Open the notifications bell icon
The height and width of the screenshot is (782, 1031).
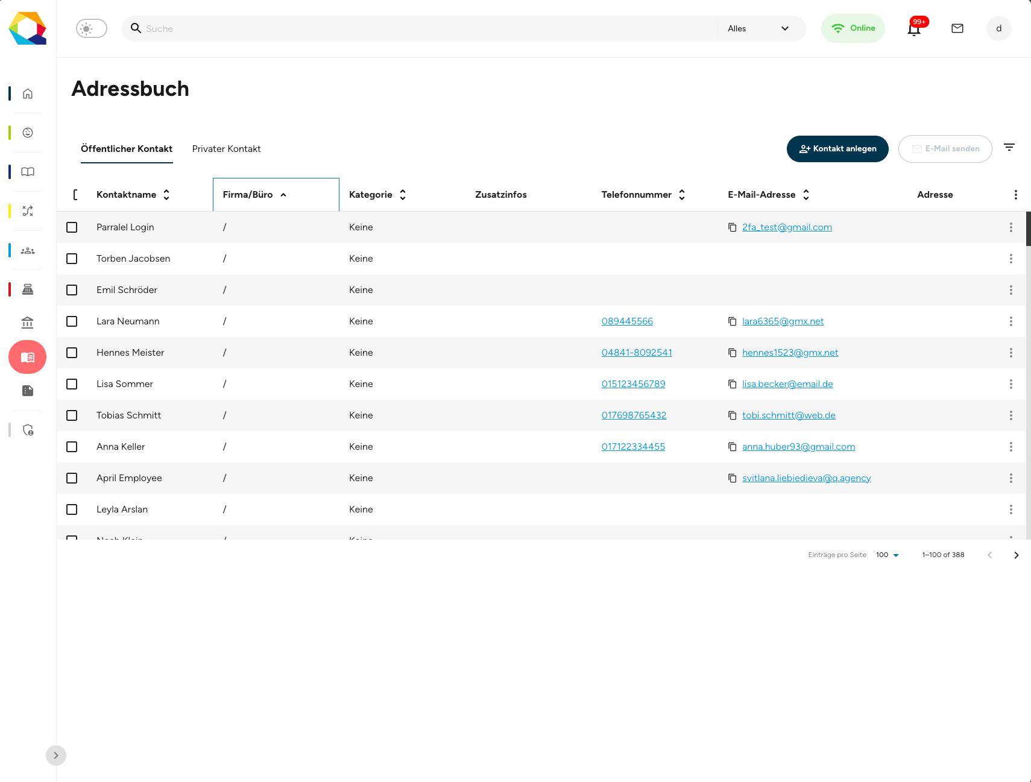914,28
